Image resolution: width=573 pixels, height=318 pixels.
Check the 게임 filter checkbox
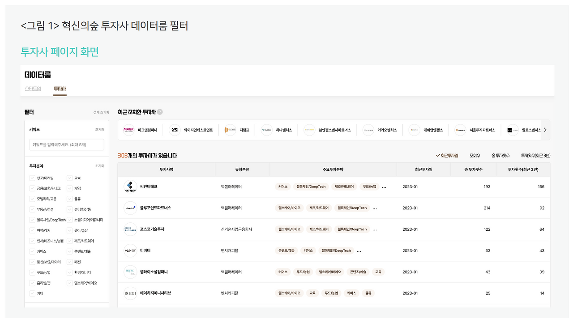[x=70, y=188]
